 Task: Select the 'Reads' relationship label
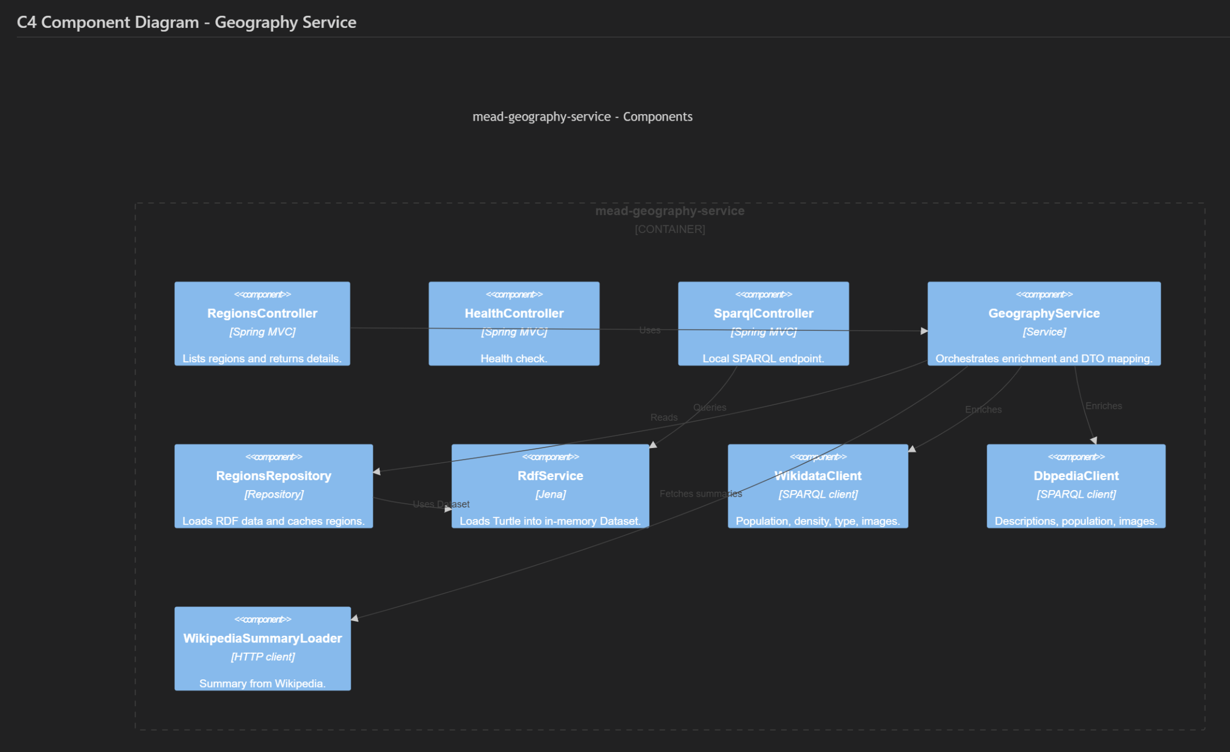(665, 417)
